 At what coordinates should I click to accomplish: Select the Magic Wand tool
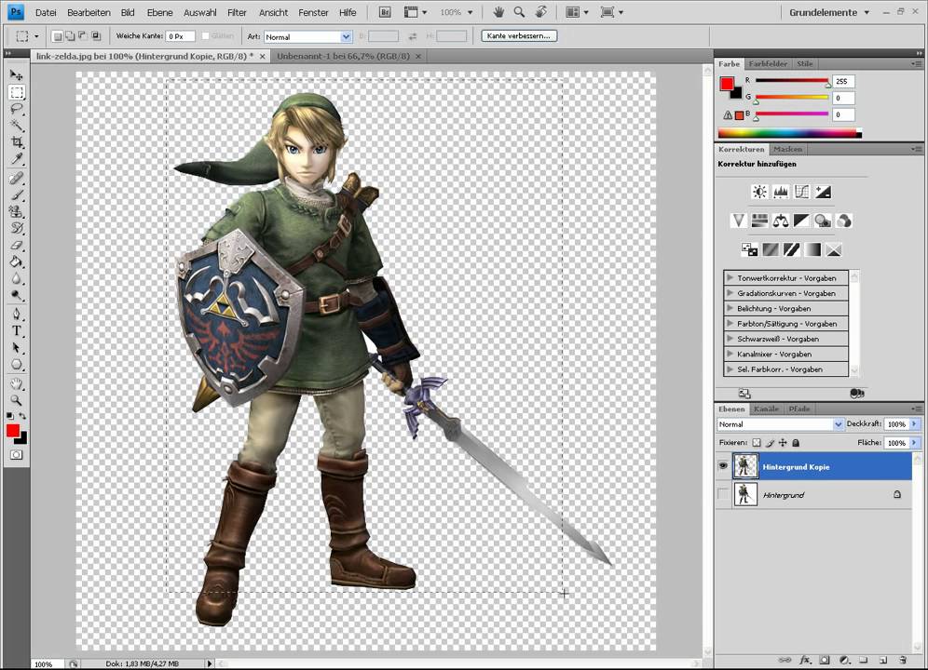[x=17, y=126]
